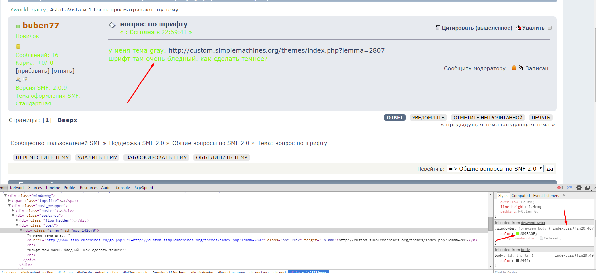The image size is (596, 273).
Task: Tick the checkbox next to Удалить
Action: coord(550,28)
